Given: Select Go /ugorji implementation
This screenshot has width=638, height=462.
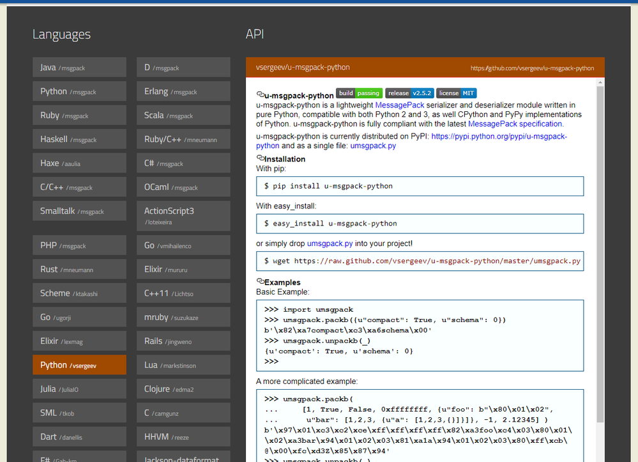Looking at the screenshot, I should click(79, 317).
